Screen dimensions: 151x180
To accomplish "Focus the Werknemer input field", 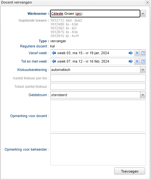I will tap(95, 14).
